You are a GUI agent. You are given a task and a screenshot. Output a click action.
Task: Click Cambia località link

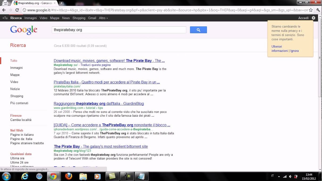[21, 120]
